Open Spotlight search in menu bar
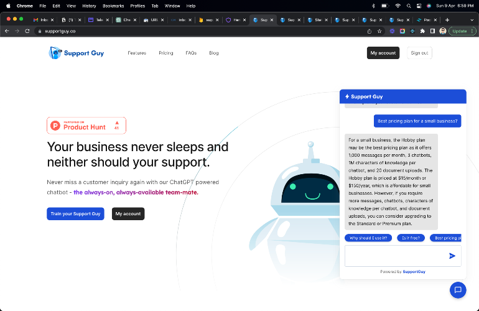The image size is (479, 311). pos(409,6)
